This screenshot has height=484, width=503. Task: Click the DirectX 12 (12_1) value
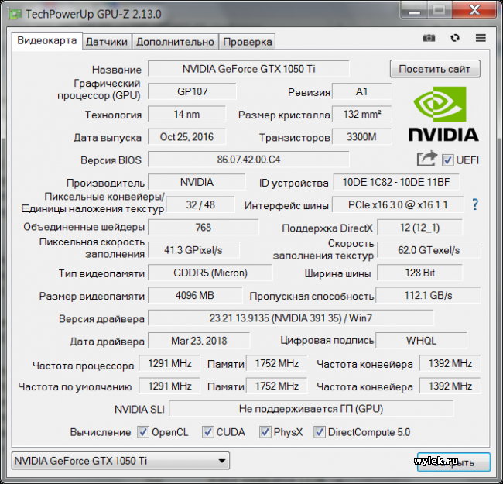click(x=419, y=228)
